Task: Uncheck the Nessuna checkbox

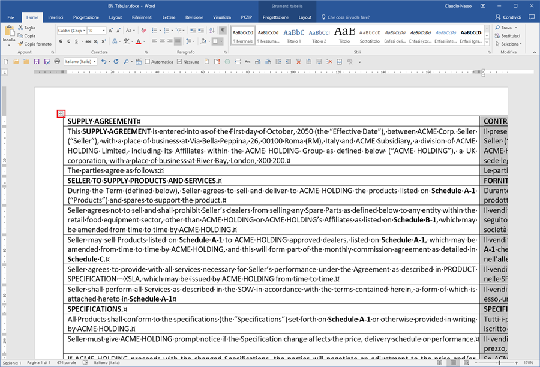Action: pos(179,62)
